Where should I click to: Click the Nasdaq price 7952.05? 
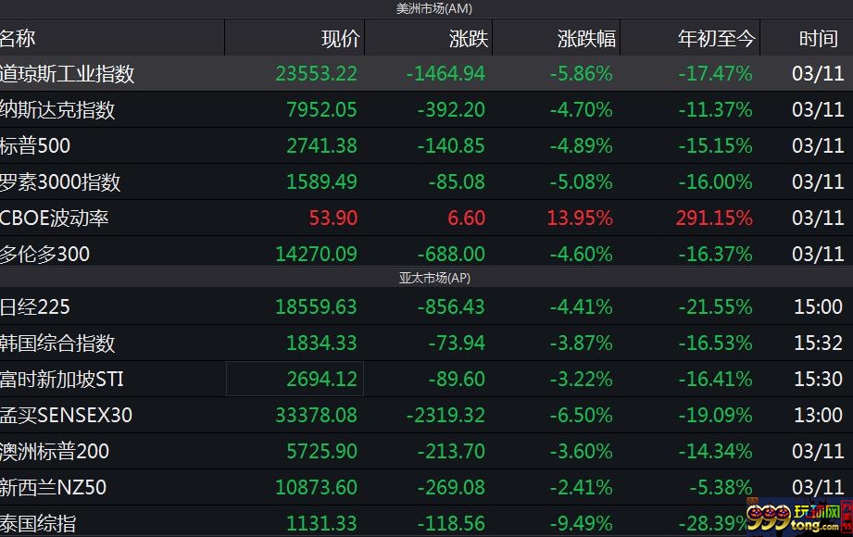pyautogui.click(x=321, y=110)
